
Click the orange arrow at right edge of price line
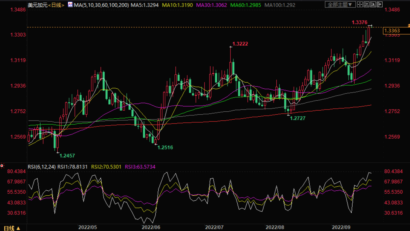pyautogui.click(x=408, y=26)
